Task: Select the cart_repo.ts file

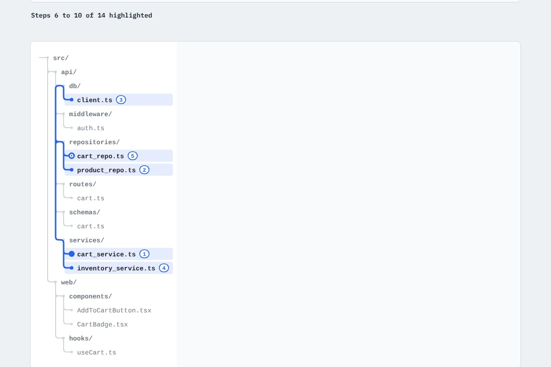Action: [x=119, y=156]
